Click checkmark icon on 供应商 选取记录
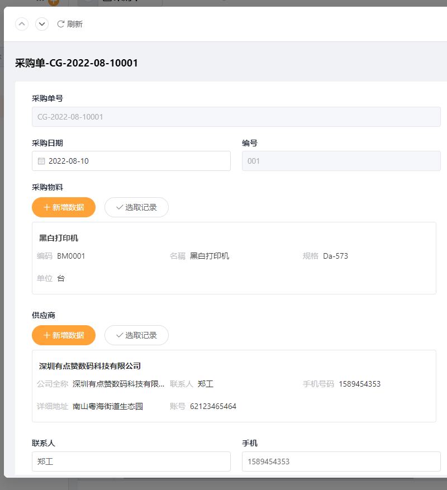The width and height of the screenshot is (447, 490). click(120, 335)
